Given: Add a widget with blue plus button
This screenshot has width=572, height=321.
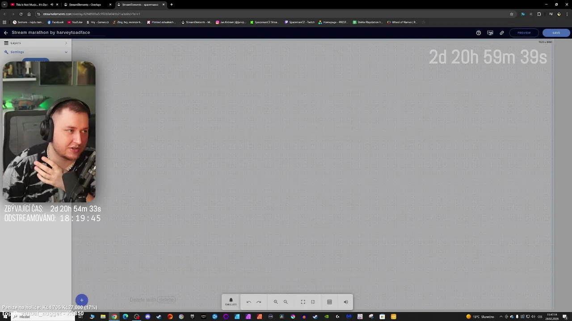Looking at the screenshot, I should (82, 300).
